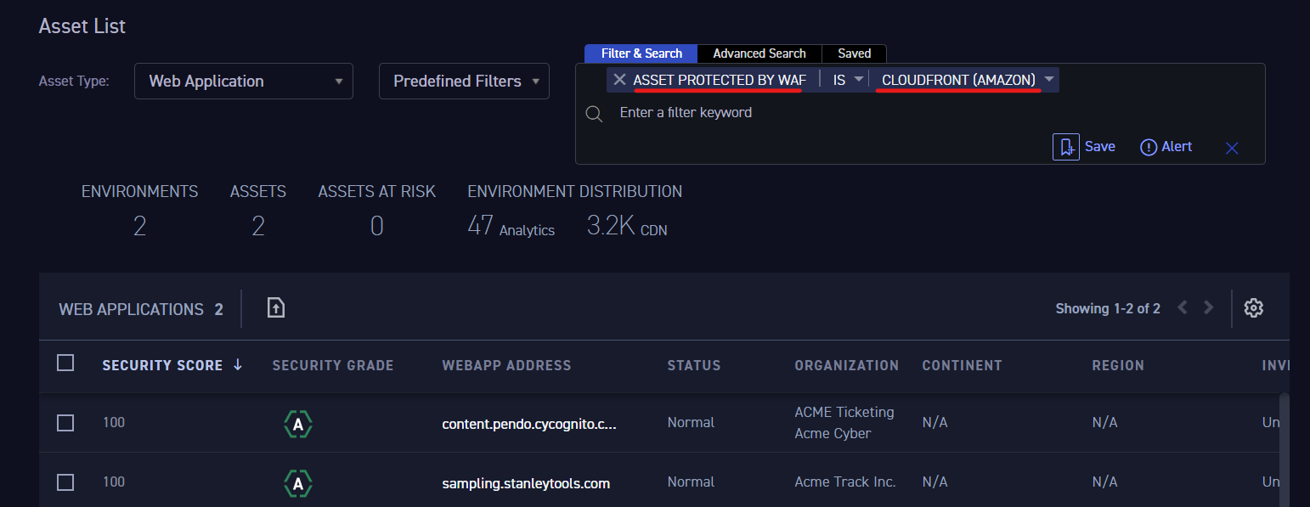The height and width of the screenshot is (507, 1310).
Task: Open table column settings gear
Action: (1254, 307)
